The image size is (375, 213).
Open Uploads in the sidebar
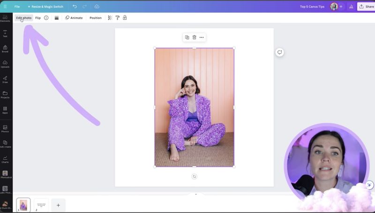[5, 64]
